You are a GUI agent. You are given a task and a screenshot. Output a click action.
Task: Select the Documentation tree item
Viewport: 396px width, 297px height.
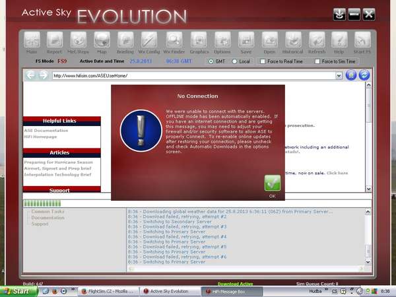(48, 218)
